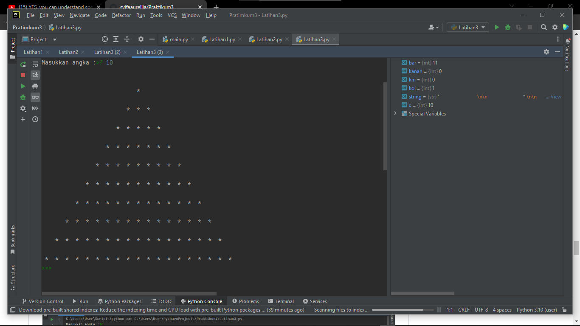580x326 pixels.
Task: Minimize the Python Console panel
Action: point(557,52)
